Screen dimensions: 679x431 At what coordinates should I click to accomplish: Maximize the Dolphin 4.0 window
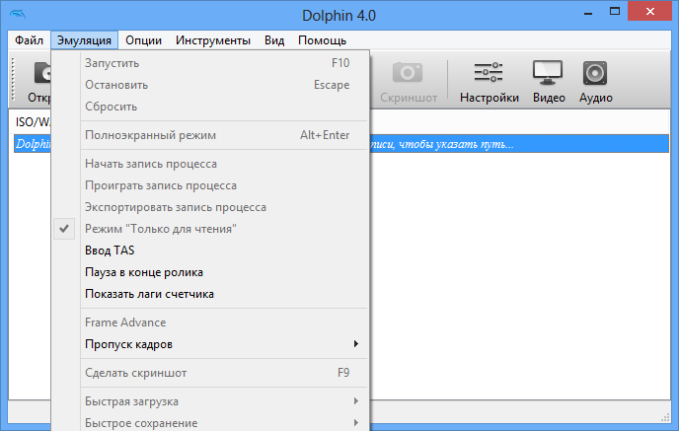615,12
